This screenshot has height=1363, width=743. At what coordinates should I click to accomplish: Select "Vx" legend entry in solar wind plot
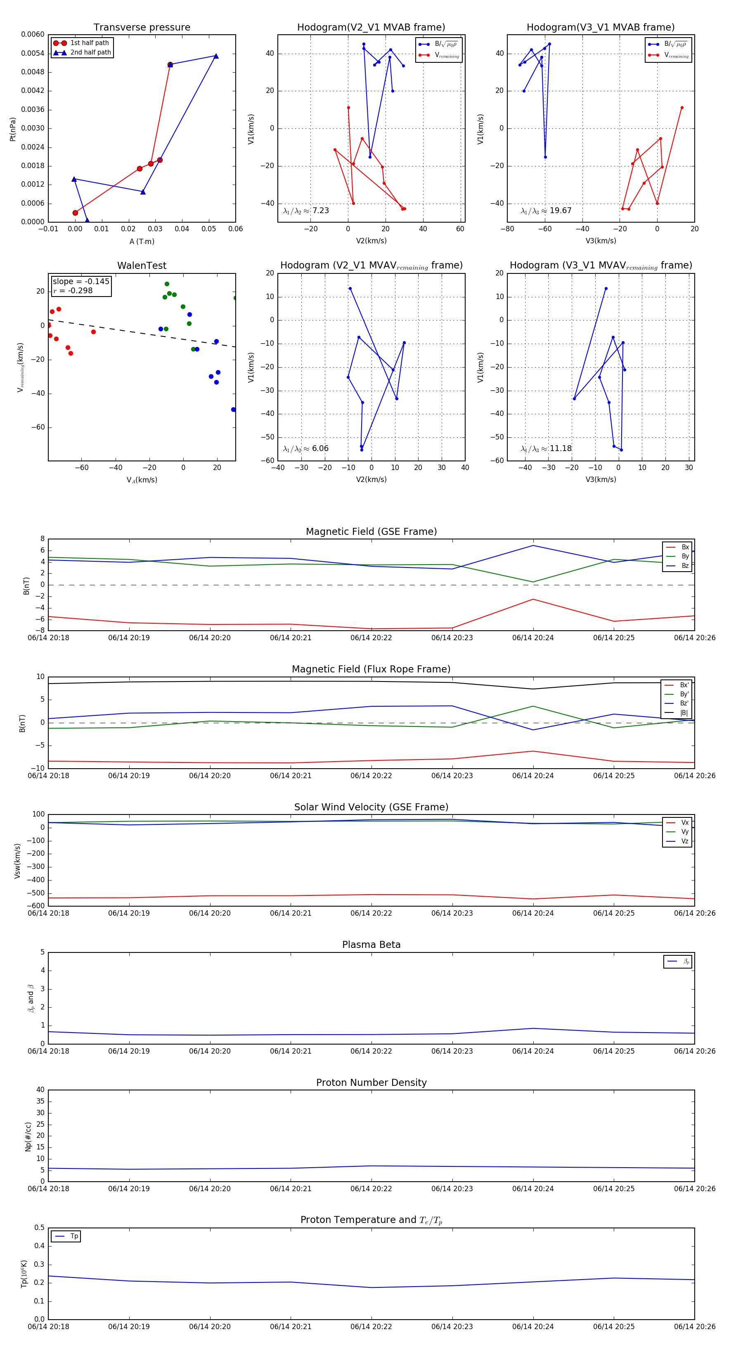[x=677, y=822]
